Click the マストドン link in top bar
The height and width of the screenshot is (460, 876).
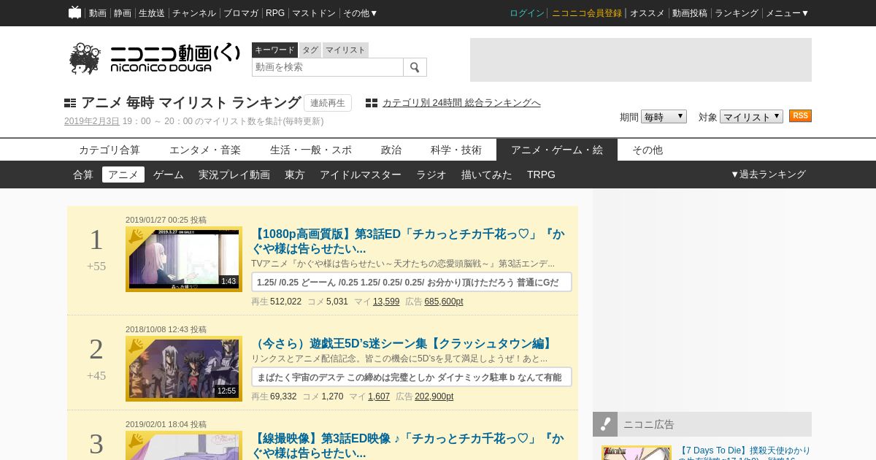point(314,13)
